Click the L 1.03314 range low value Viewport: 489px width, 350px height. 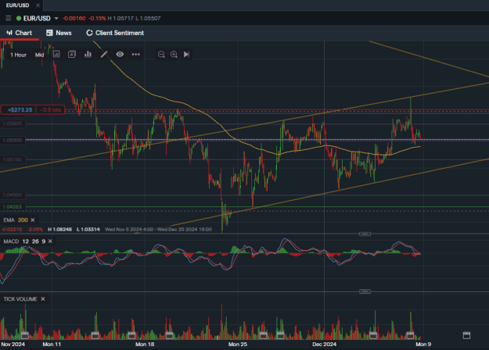pyautogui.click(x=88, y=230)
